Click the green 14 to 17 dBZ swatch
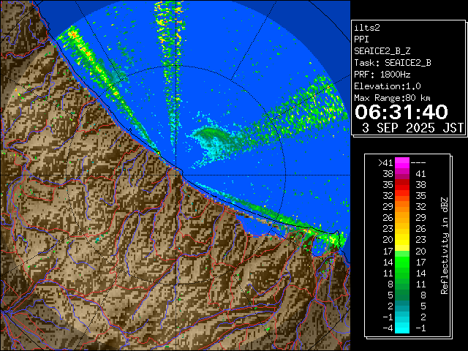 (402, 261)
